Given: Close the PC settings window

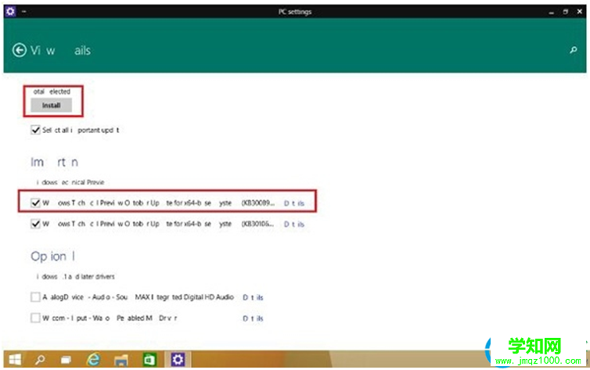Looking at the screenshot, I should coord(580,12).
